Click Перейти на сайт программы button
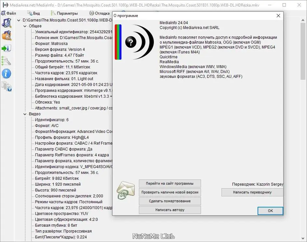Image resolution: width=307 pixels, height=242 pixels. (170, 184)
